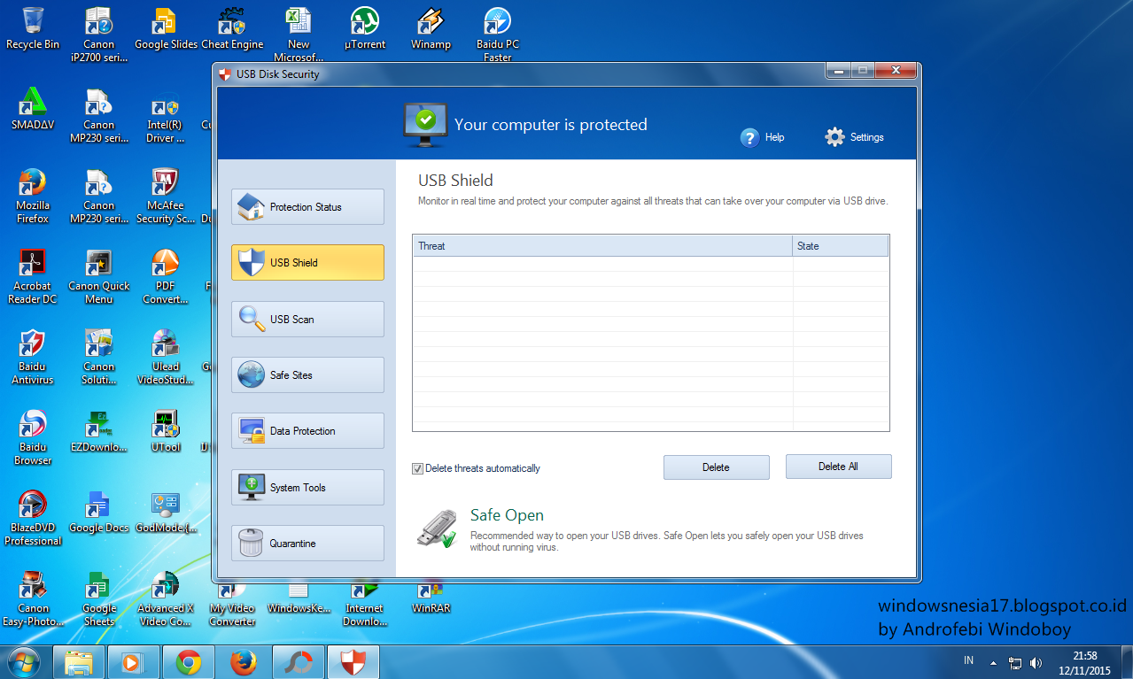Open Firefox from the taskbar
This screenshot has height=679, width=1133.
[243, 662]
